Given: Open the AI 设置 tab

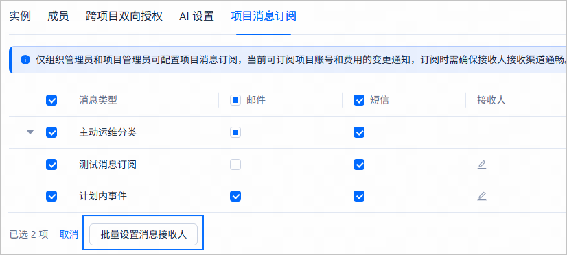Looking at the screenshot, I should point(196,16).
